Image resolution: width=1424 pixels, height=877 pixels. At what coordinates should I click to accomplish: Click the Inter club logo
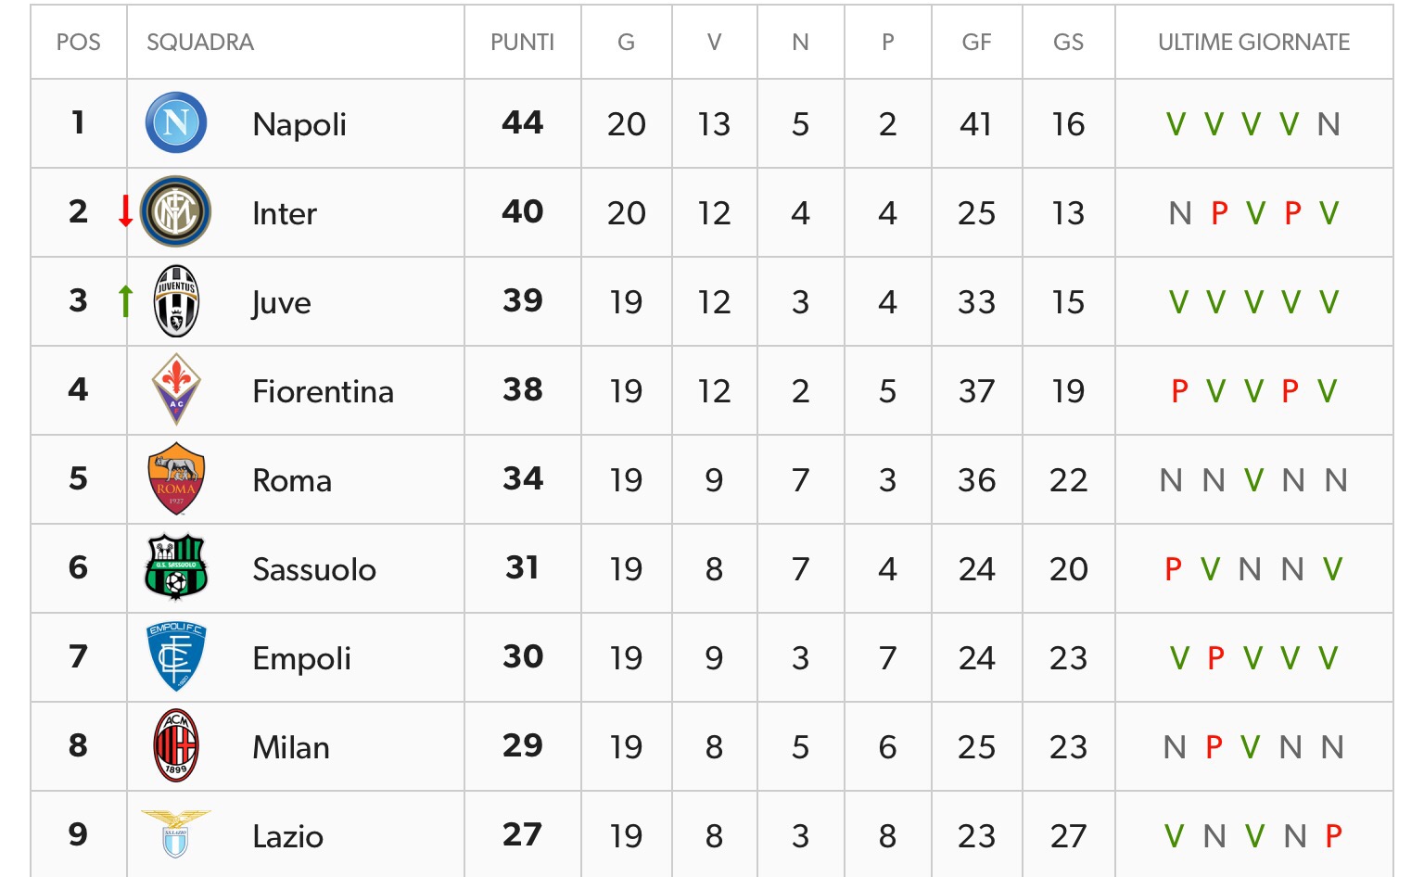(x=176, y=211)
